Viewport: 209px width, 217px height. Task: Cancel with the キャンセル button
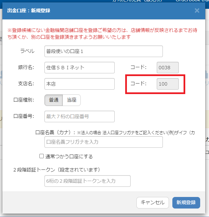click(153, 203)
